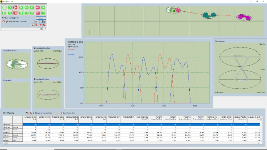Select the pencil marker icon beside Base de Temps
The width and height of the screenshot is (267, 150).
(x=7, y=21)
